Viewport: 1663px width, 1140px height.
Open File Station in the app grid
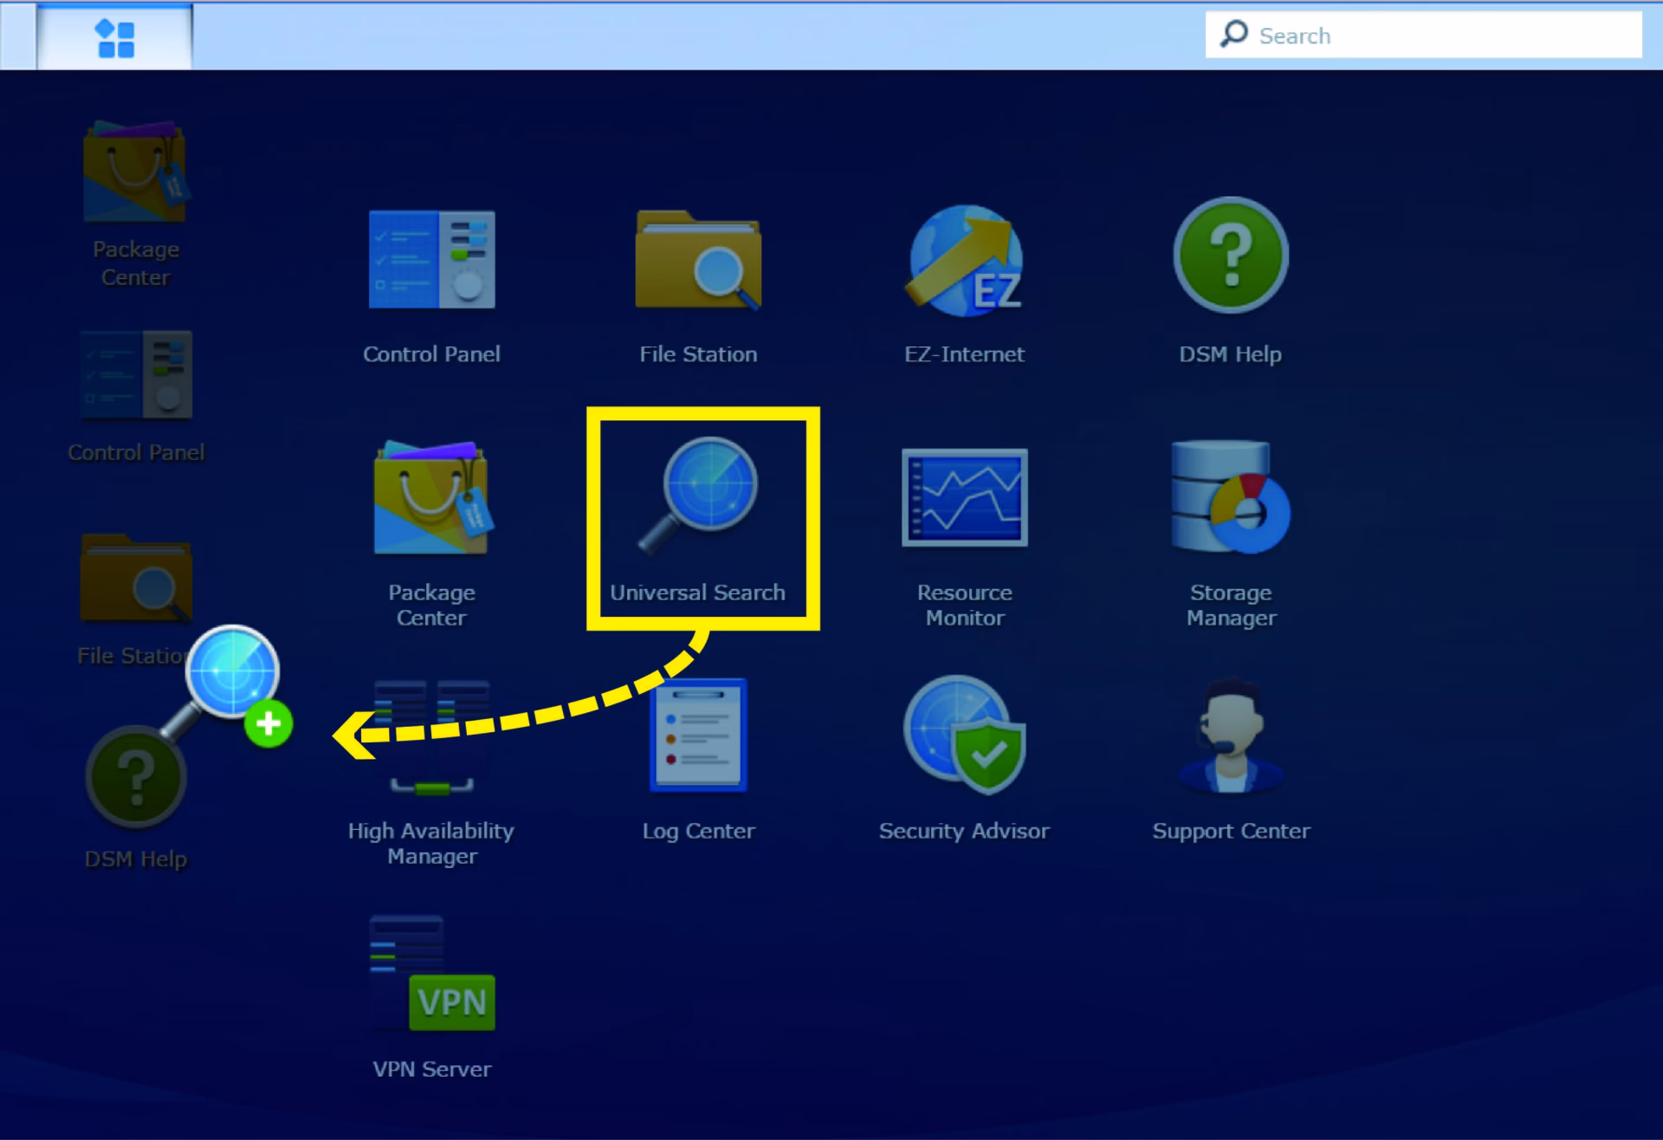coord(698,260)
